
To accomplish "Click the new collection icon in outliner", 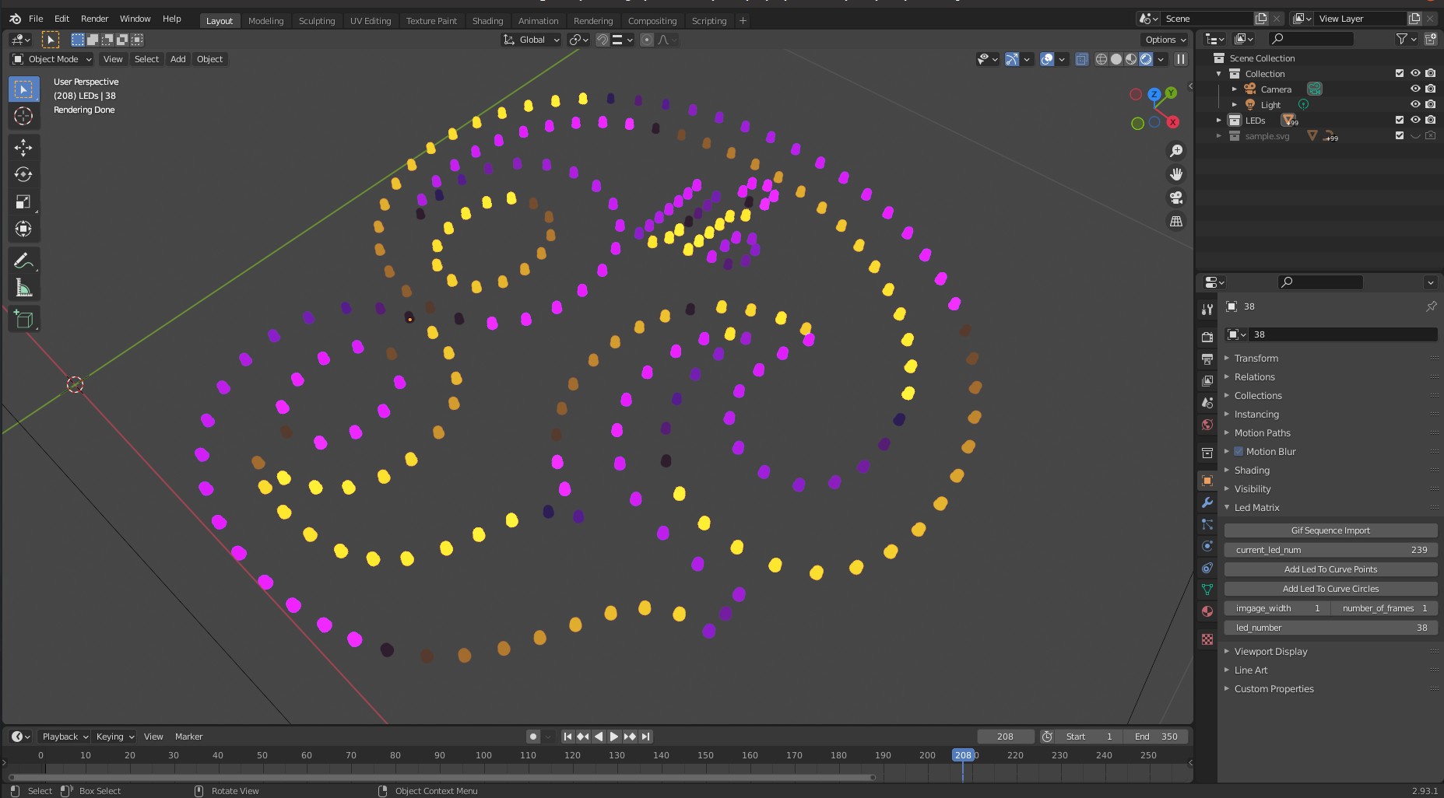I will [1430, 39].
